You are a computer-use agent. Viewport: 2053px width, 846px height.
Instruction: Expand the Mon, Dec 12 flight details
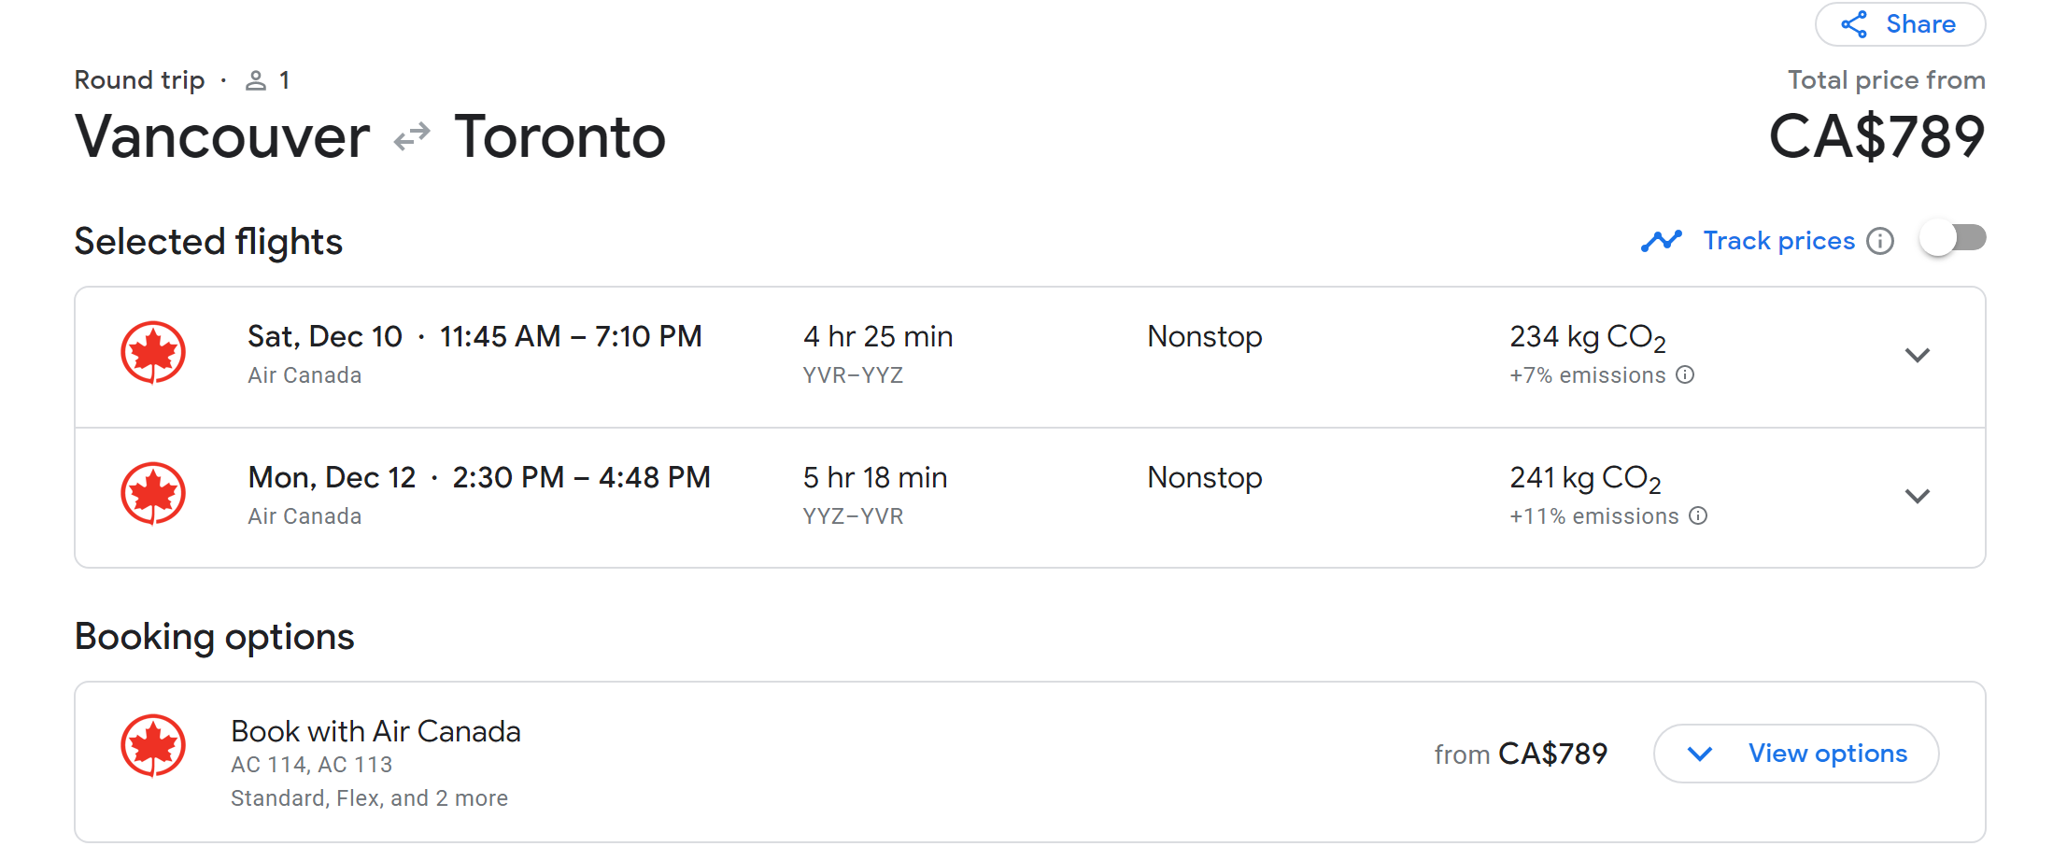click(x=1917, y=496)
